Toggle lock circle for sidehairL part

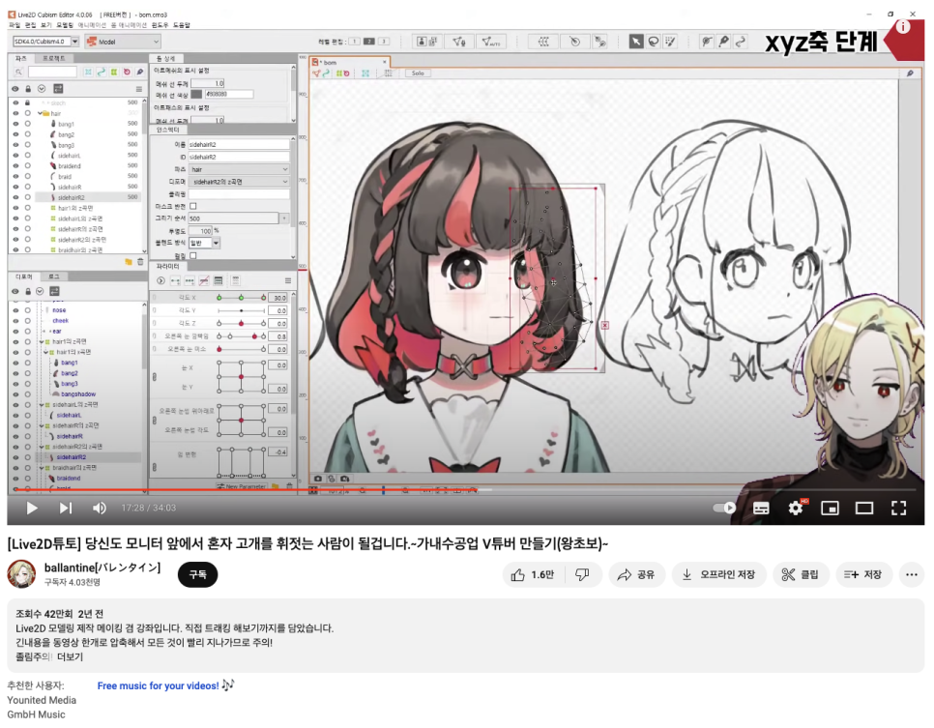27,156
